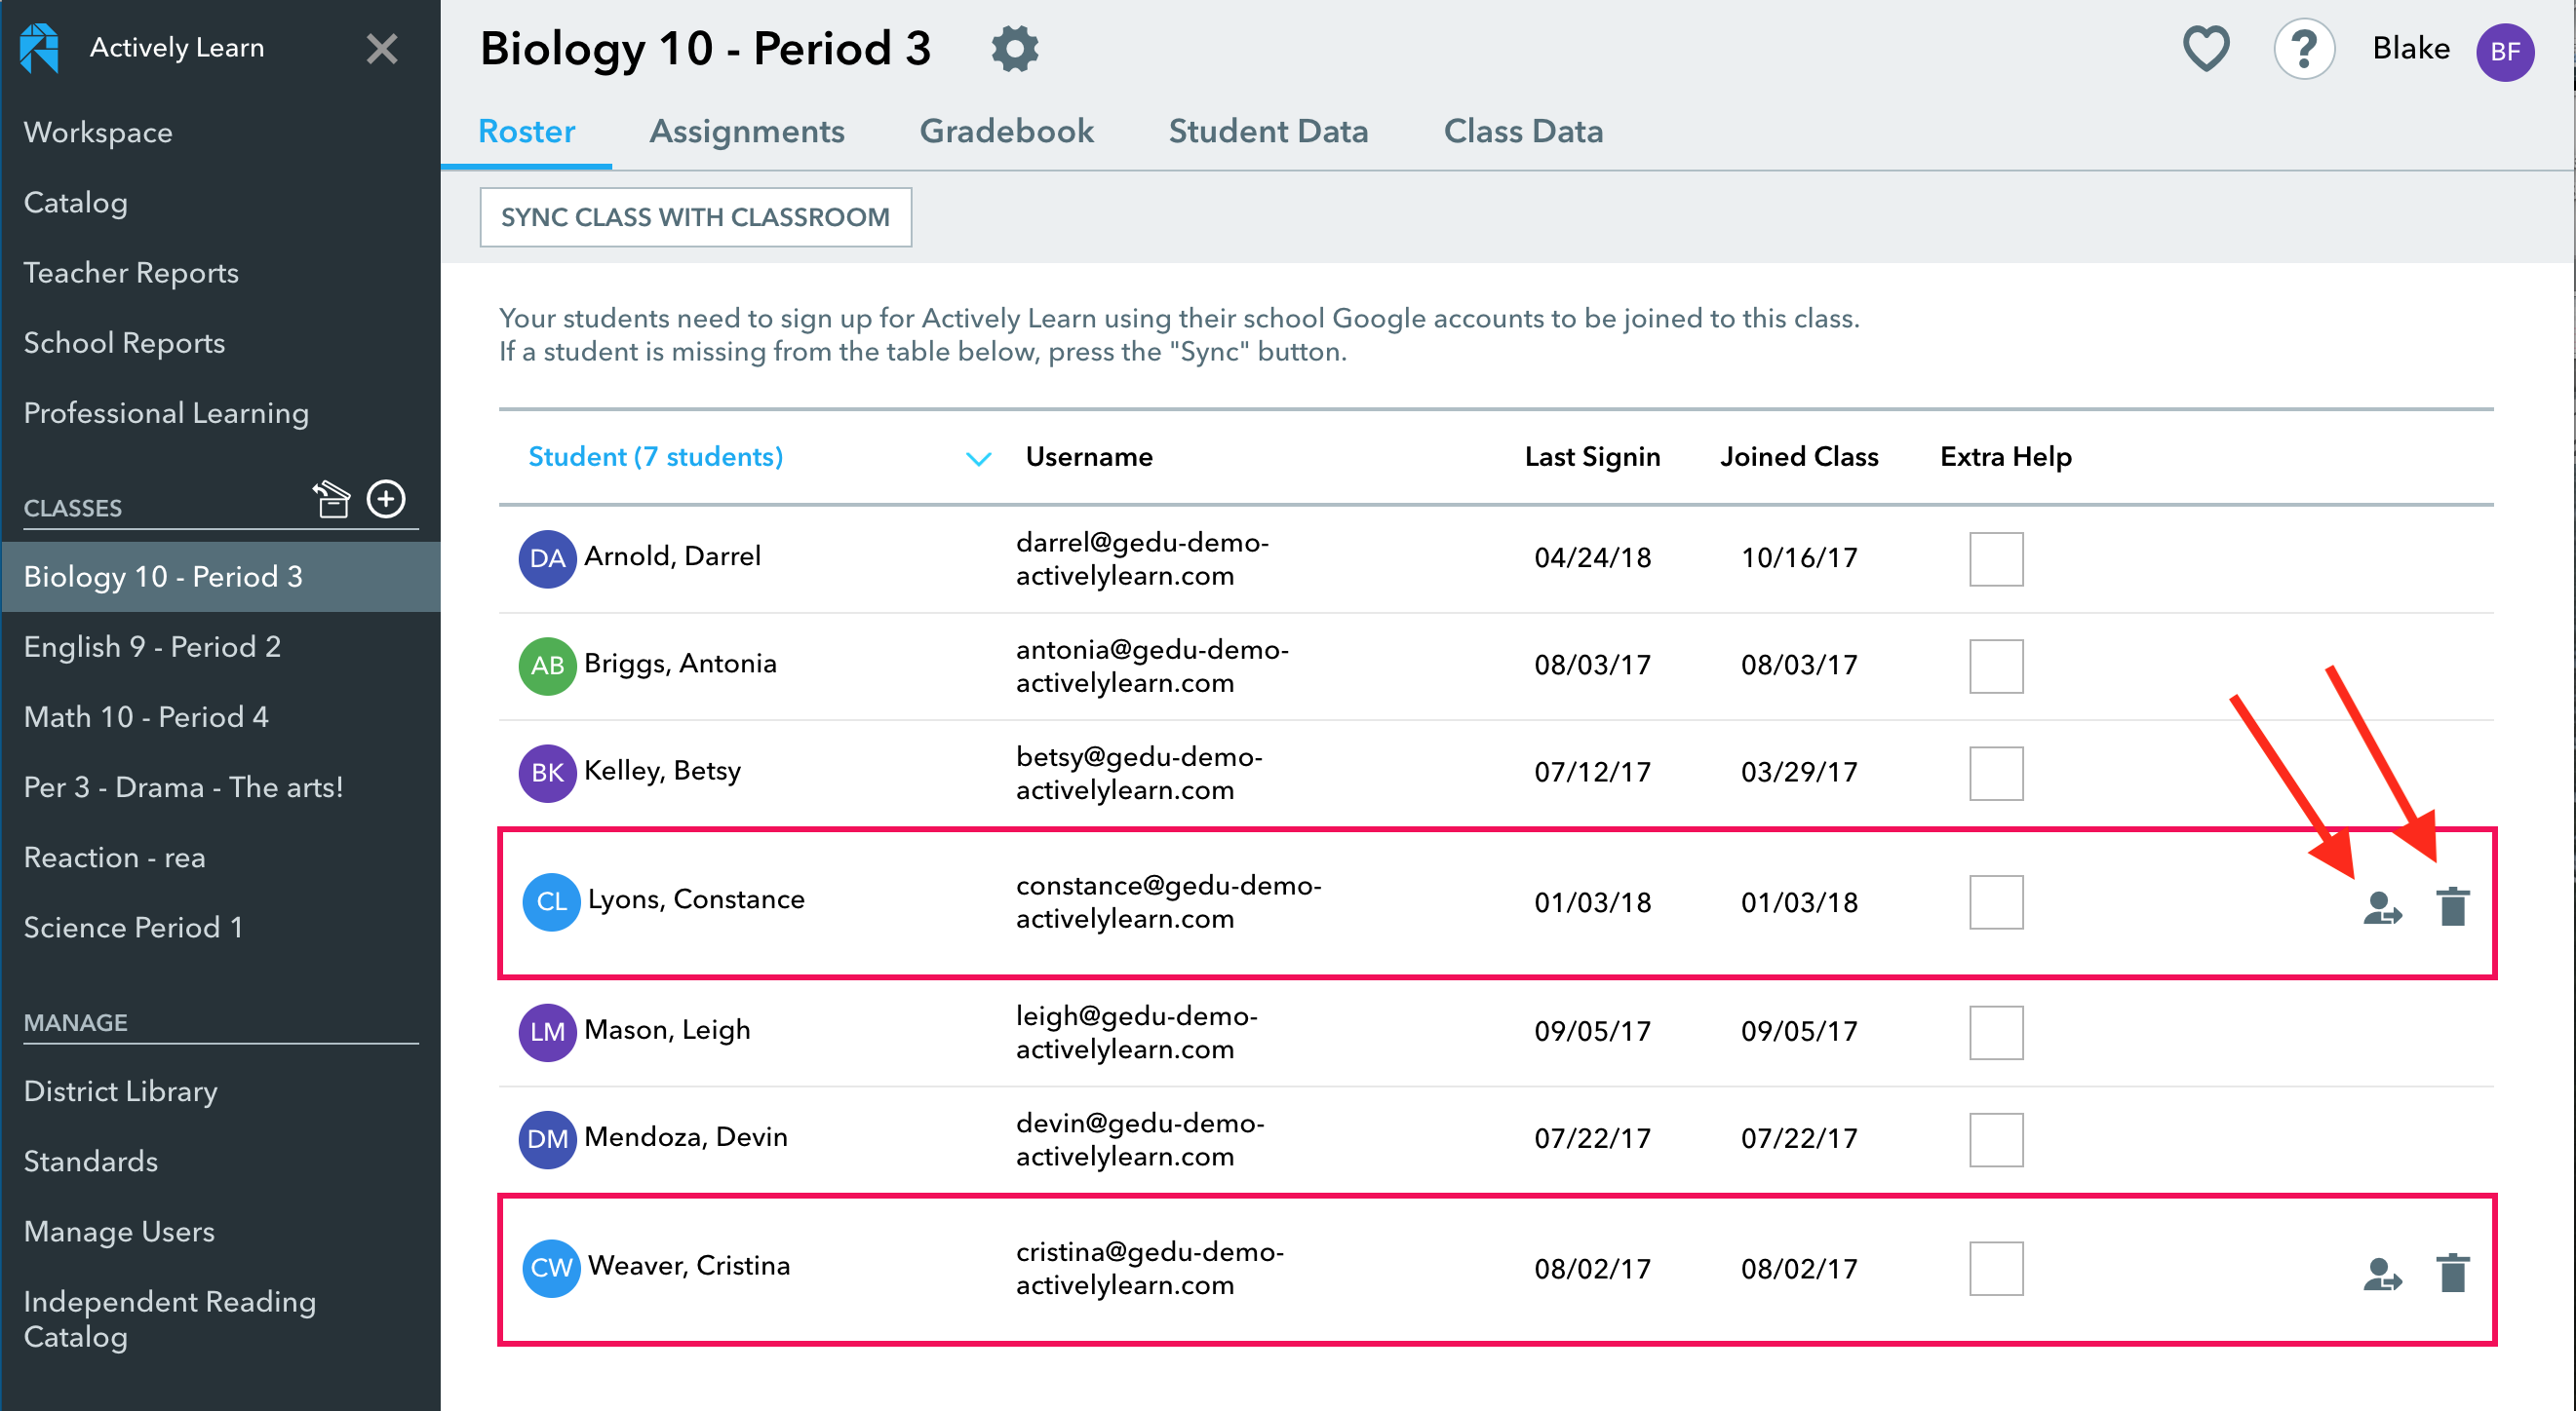Image resolution: width=2576 pixels, height=1411 pixels.
Task: Check Extra Help for Arnold, Darrel
Action: [x=1996, y=558]
